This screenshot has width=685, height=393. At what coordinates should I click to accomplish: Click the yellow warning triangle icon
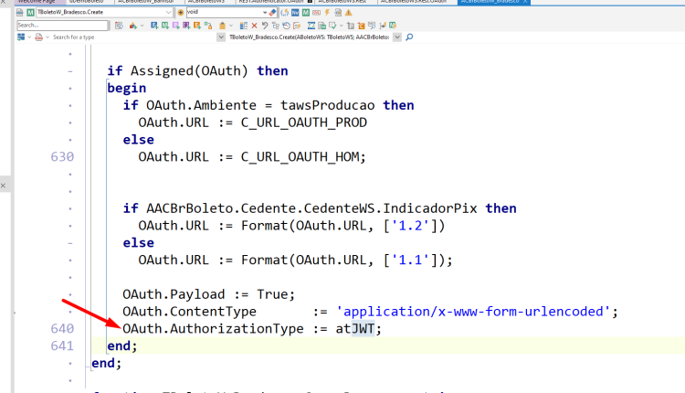point(349,12)
